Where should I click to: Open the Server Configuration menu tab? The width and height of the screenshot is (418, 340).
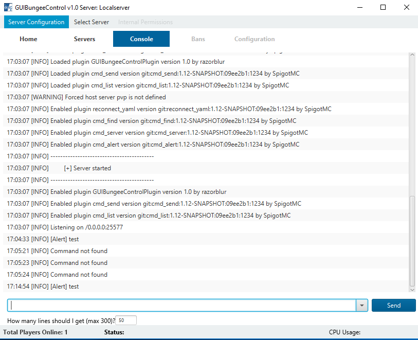click(x=36, y=22)
